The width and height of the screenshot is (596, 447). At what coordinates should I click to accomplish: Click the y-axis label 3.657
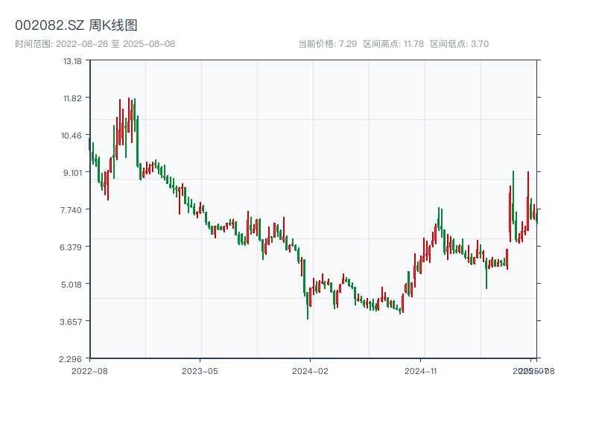[71, 322]
